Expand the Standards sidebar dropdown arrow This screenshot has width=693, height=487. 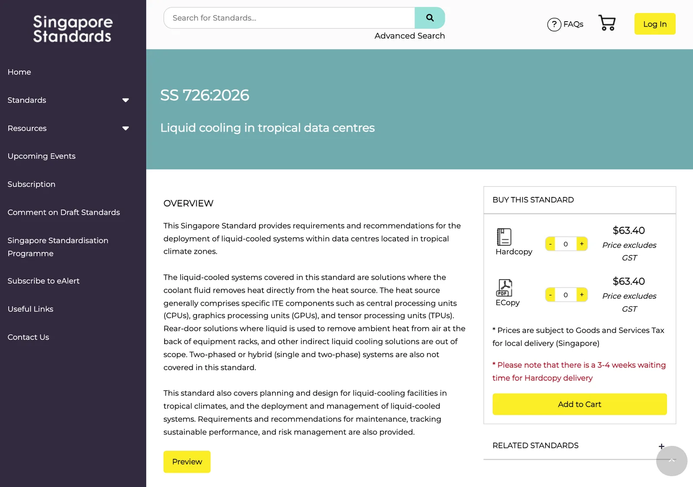click(x=126, y=100)
